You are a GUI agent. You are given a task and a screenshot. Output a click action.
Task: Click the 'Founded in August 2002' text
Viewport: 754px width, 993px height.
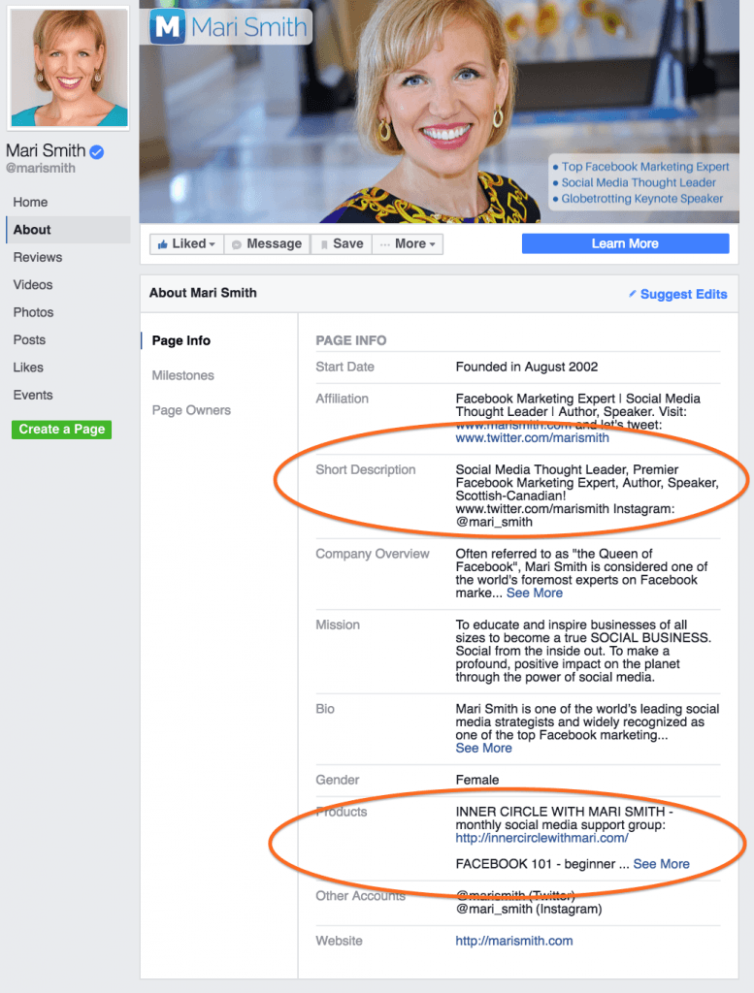(x=527, y=367)
